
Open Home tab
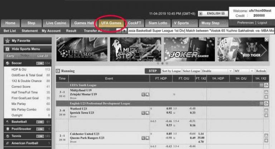click(x=10, y=23)
